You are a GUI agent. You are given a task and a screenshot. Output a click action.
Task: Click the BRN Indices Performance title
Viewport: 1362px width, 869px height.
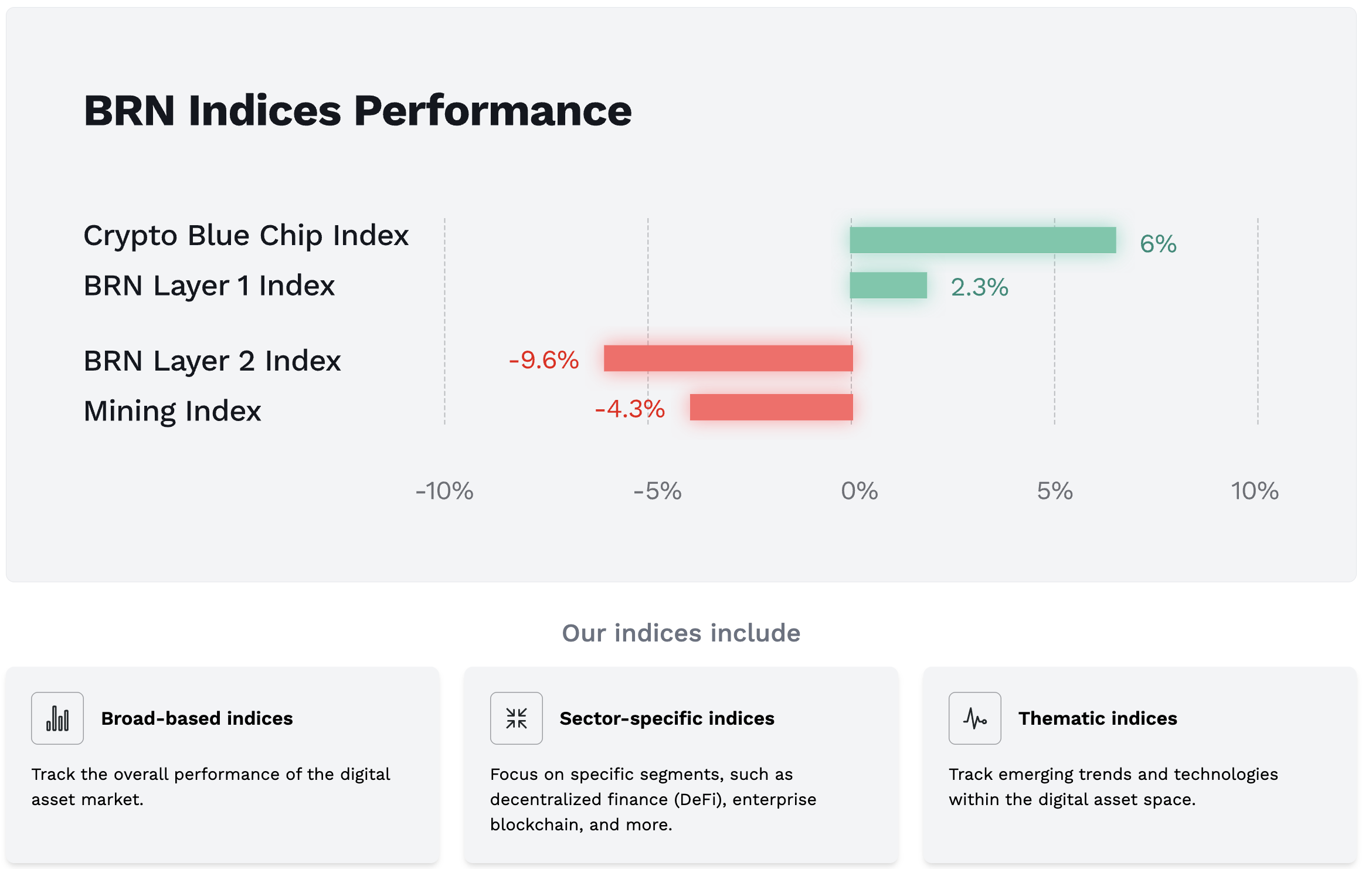click(x=358, y=110)
